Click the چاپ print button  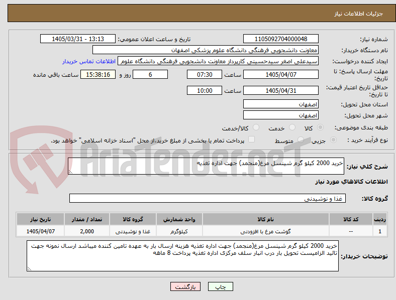221,286
